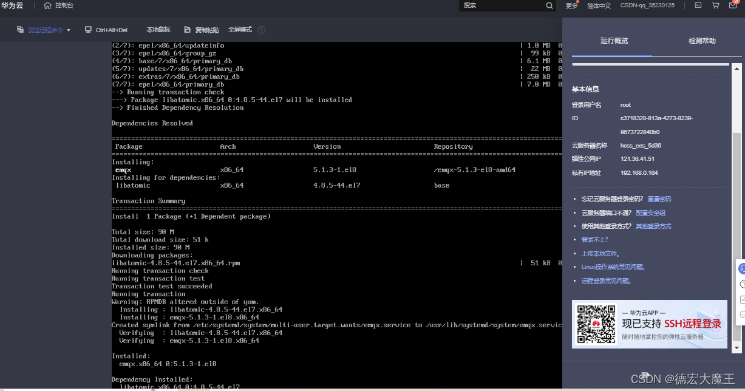This screenshot has width=745, height=391.
Task: Open the blue customer service headset icon
Action: point(741,268)
